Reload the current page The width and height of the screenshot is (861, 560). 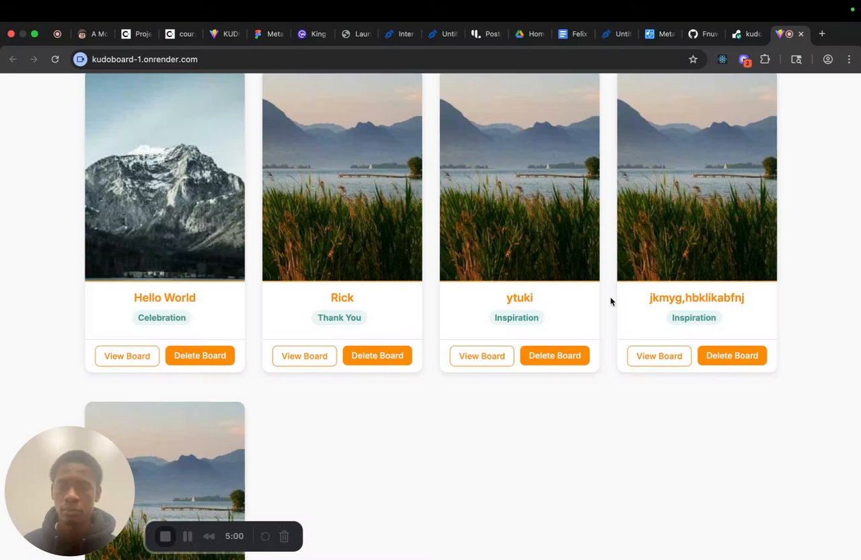pos(55,59)
